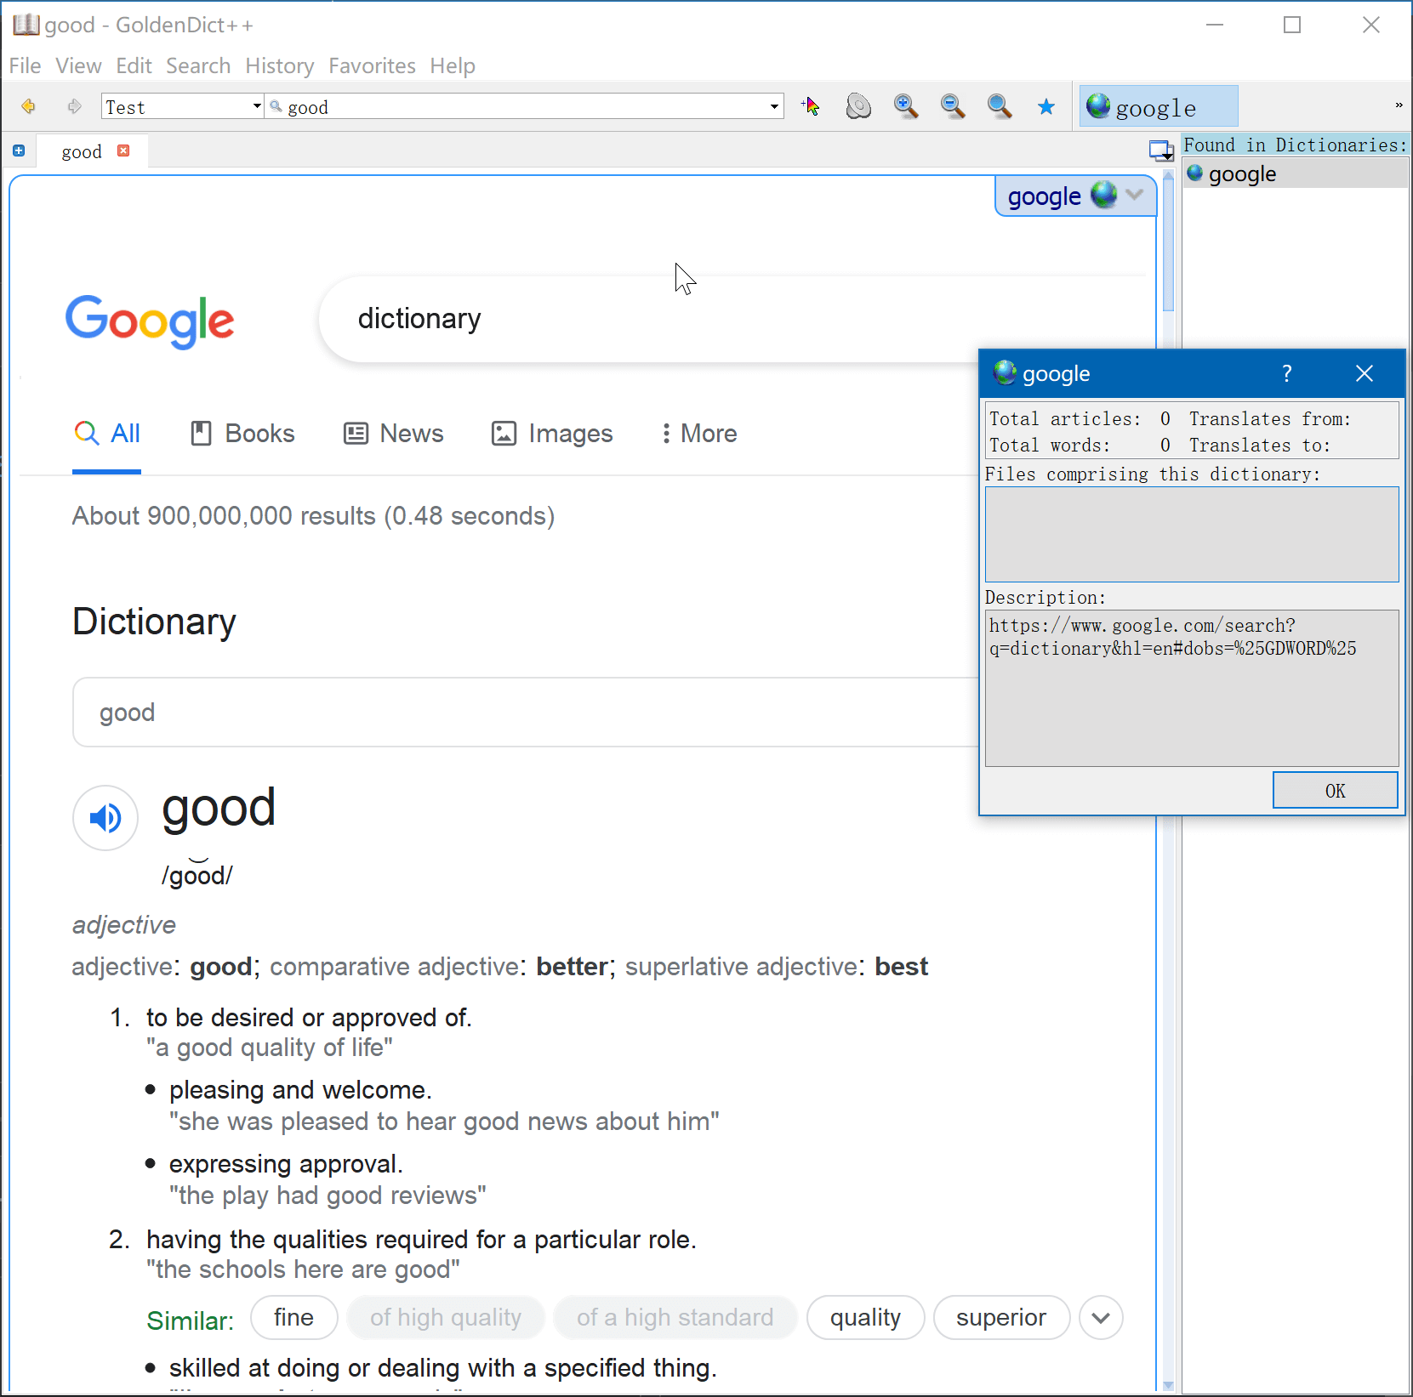Viewport: 1413px width, 1397px height.
Task: Select the google dictionary bar button
Action: pos(1159,106)
